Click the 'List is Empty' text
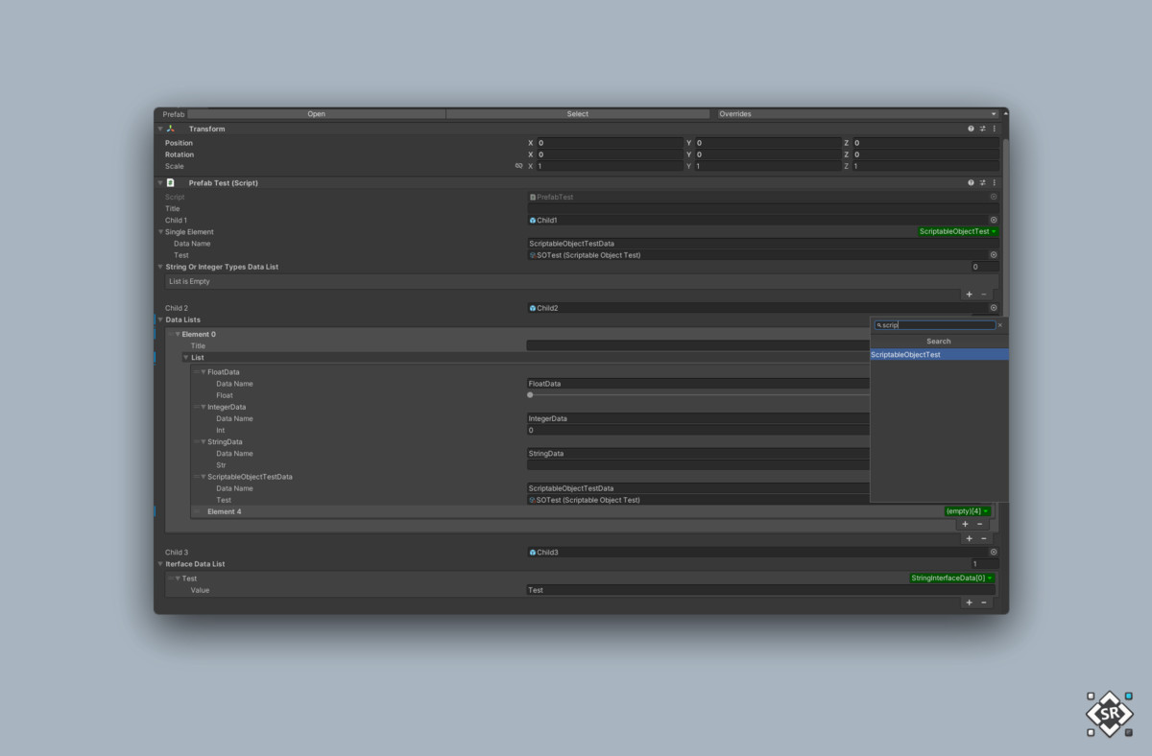 pyautogui.click(x=189, y=282)
